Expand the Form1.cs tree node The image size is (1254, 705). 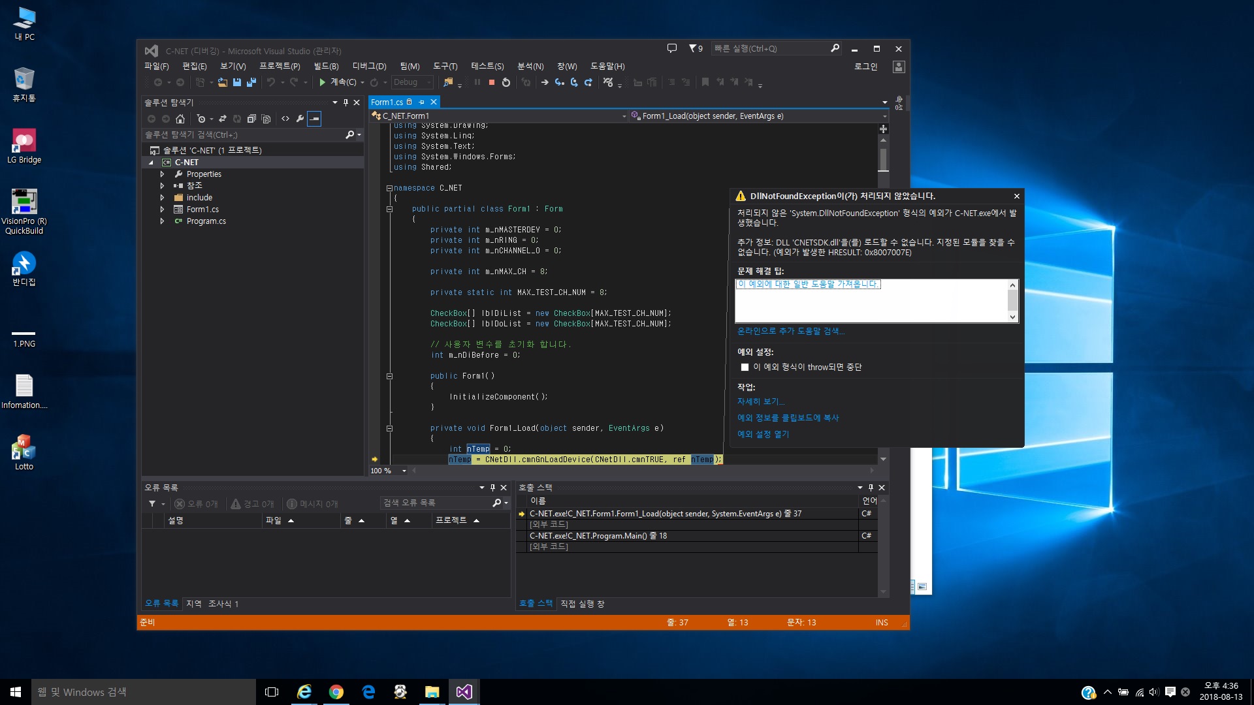click(x=162, y=210)
